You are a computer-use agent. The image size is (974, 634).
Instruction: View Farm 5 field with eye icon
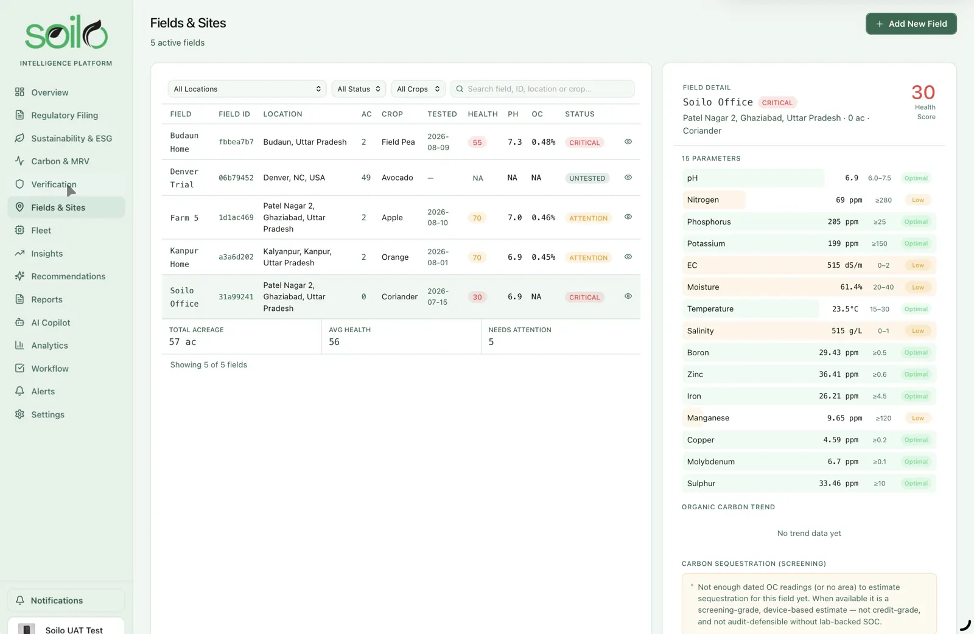[628, 217]
